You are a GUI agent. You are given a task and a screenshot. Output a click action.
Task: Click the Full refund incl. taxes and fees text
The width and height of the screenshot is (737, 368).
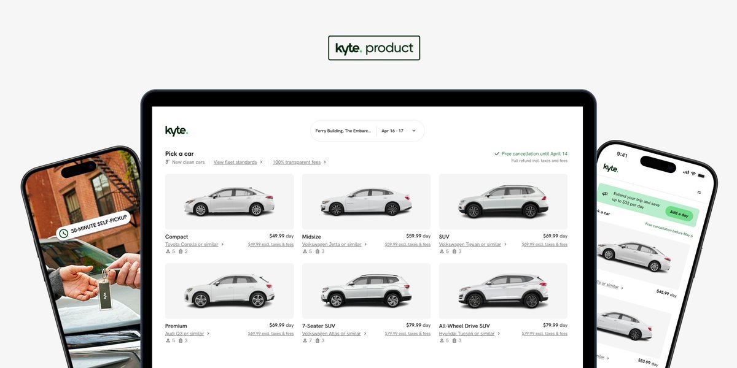click(539, 161)
